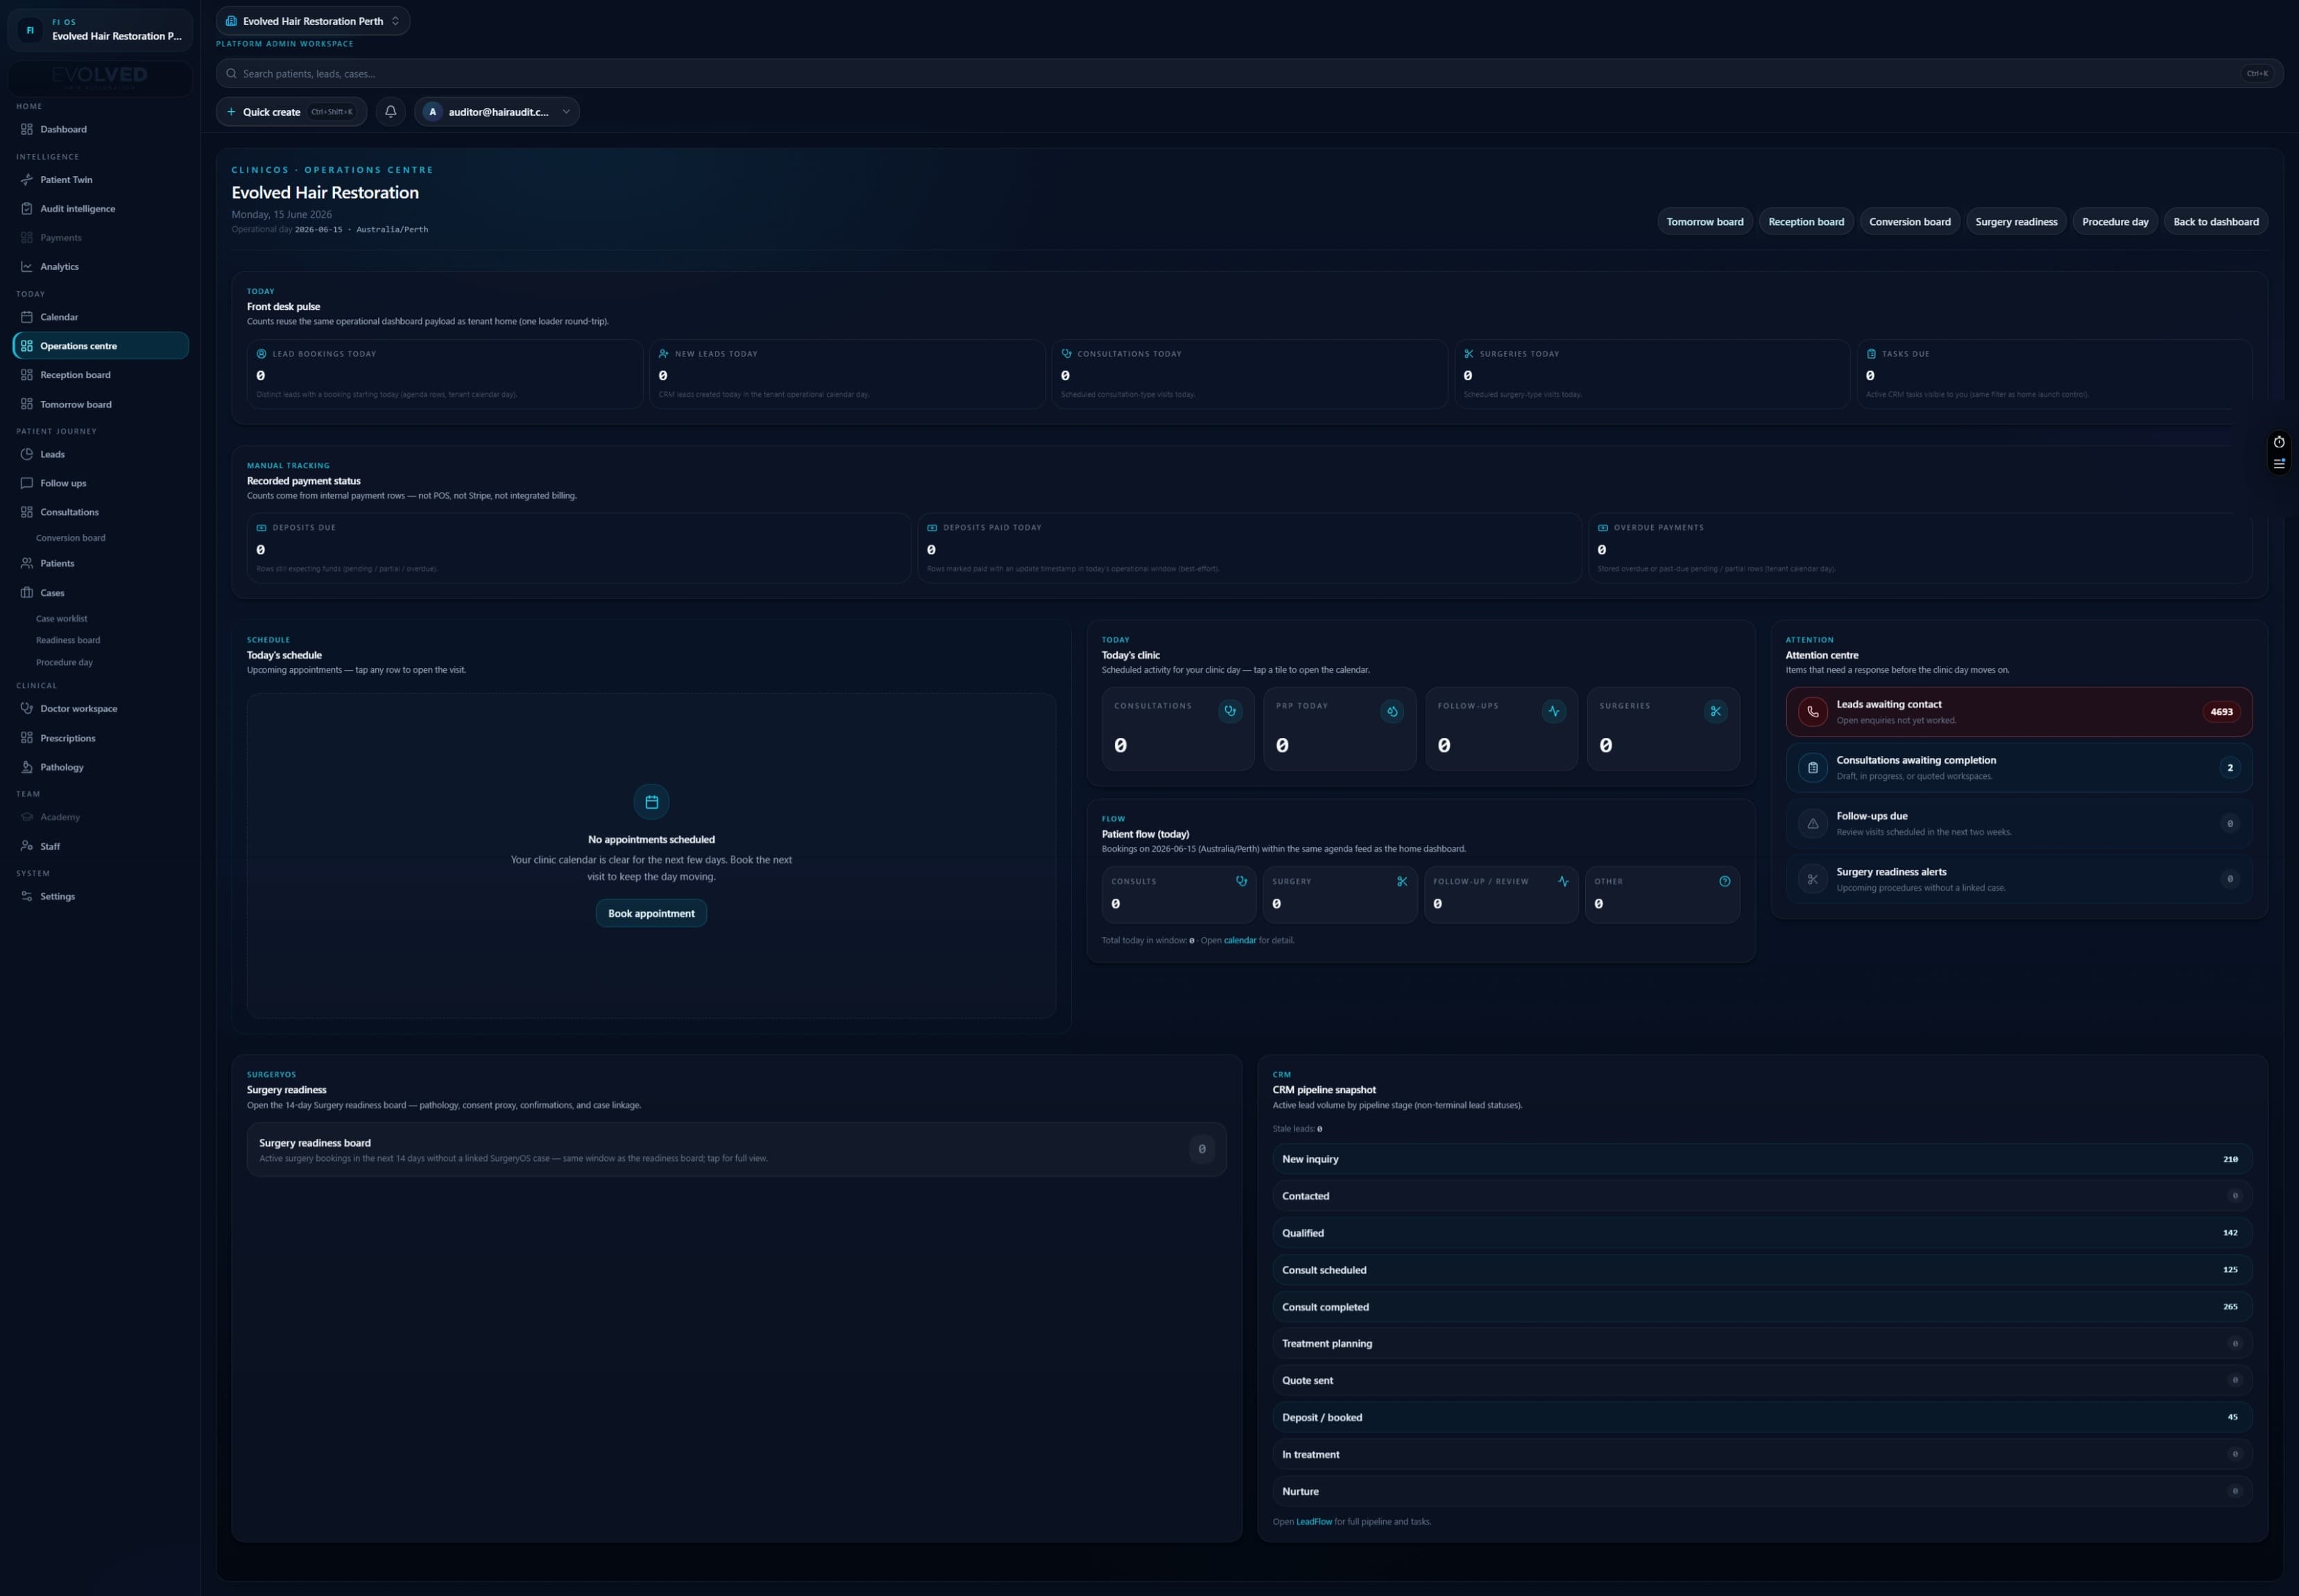2299x1596 pixels.
Task: Click the Consult completed pipeline row
Action: [x=1762, y=1307]
